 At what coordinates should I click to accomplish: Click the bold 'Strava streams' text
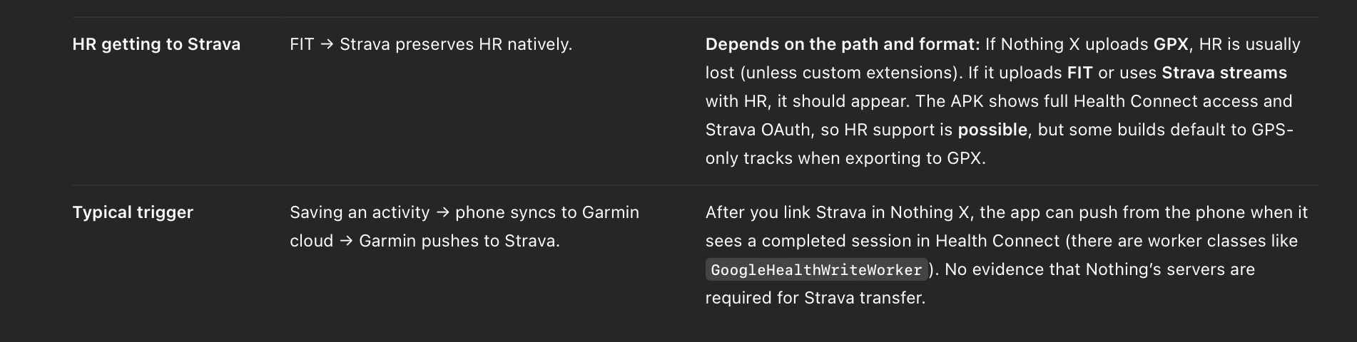pyautogui.click(x=1224, y=73)
